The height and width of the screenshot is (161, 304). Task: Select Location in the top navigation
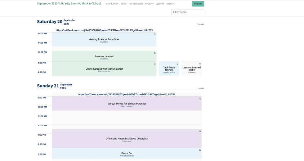click(150, 4)
